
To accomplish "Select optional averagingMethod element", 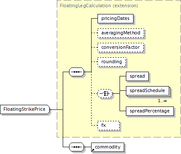I will [121, 33].
